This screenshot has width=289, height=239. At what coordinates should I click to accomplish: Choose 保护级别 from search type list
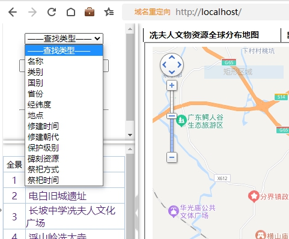click(x=64, y=148)
